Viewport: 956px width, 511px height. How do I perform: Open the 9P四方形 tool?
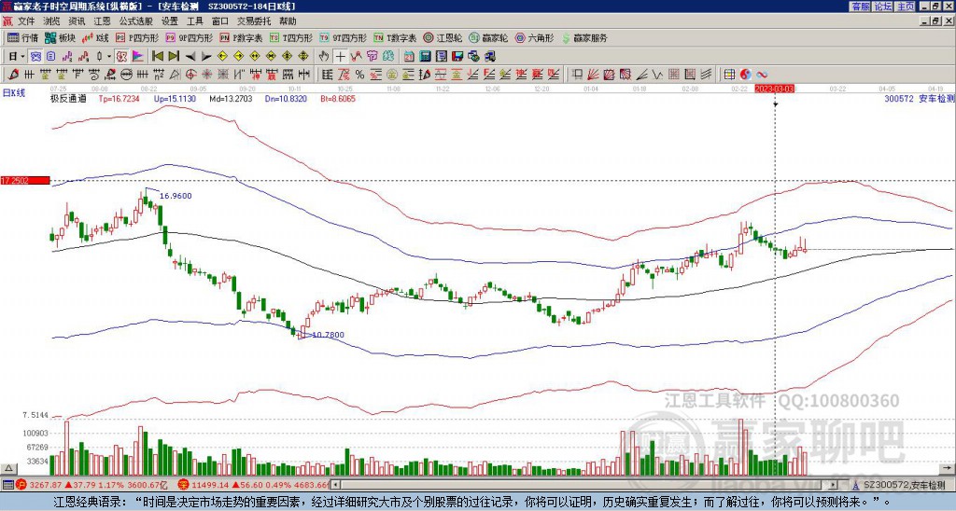190,37
